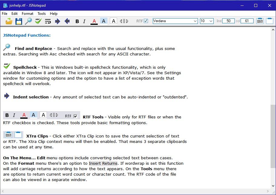
Task: Click the 'Find and Replace' bold text
Action: pyautogui.click(x=34, y=49)
